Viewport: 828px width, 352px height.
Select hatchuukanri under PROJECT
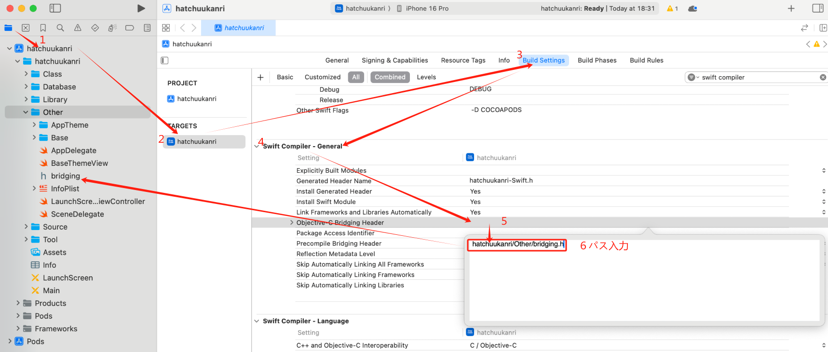point(197,99)
